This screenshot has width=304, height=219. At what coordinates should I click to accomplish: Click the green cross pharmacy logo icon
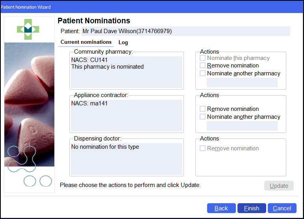point(28,29)
